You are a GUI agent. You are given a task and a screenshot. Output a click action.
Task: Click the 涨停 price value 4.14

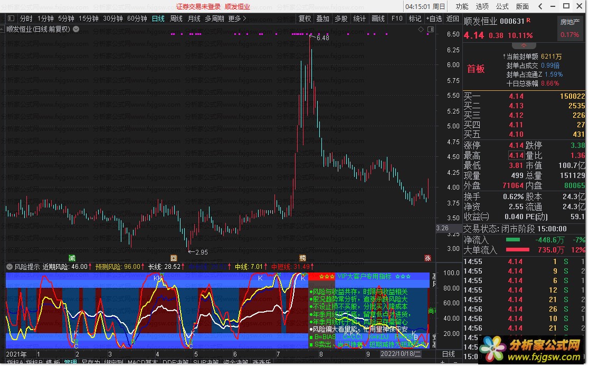tap(516, 145)
